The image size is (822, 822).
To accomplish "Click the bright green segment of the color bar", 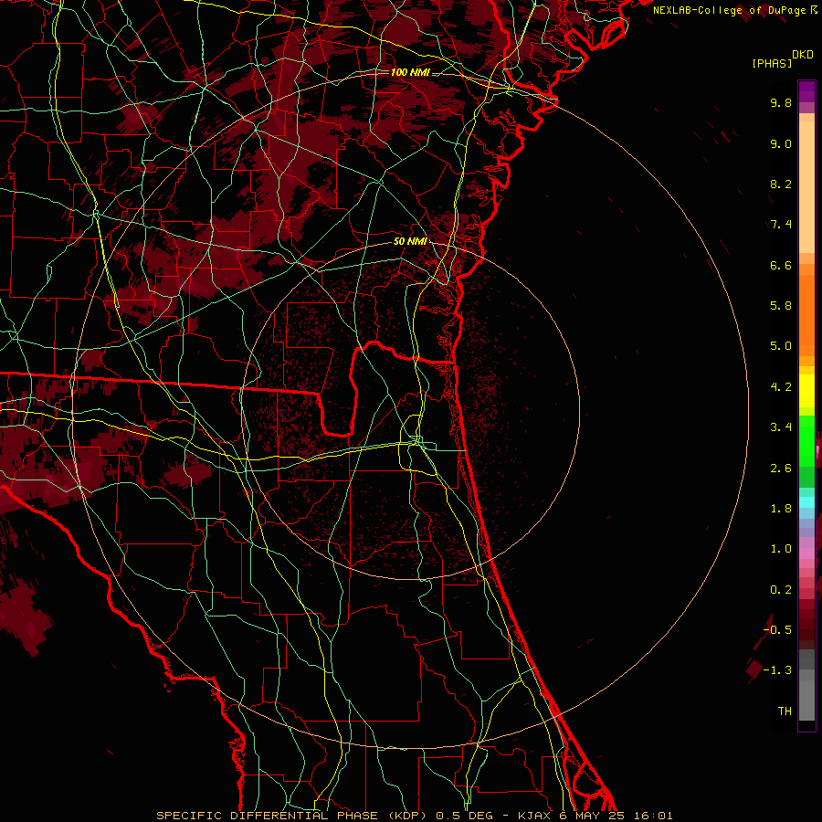I will [806, 440].
